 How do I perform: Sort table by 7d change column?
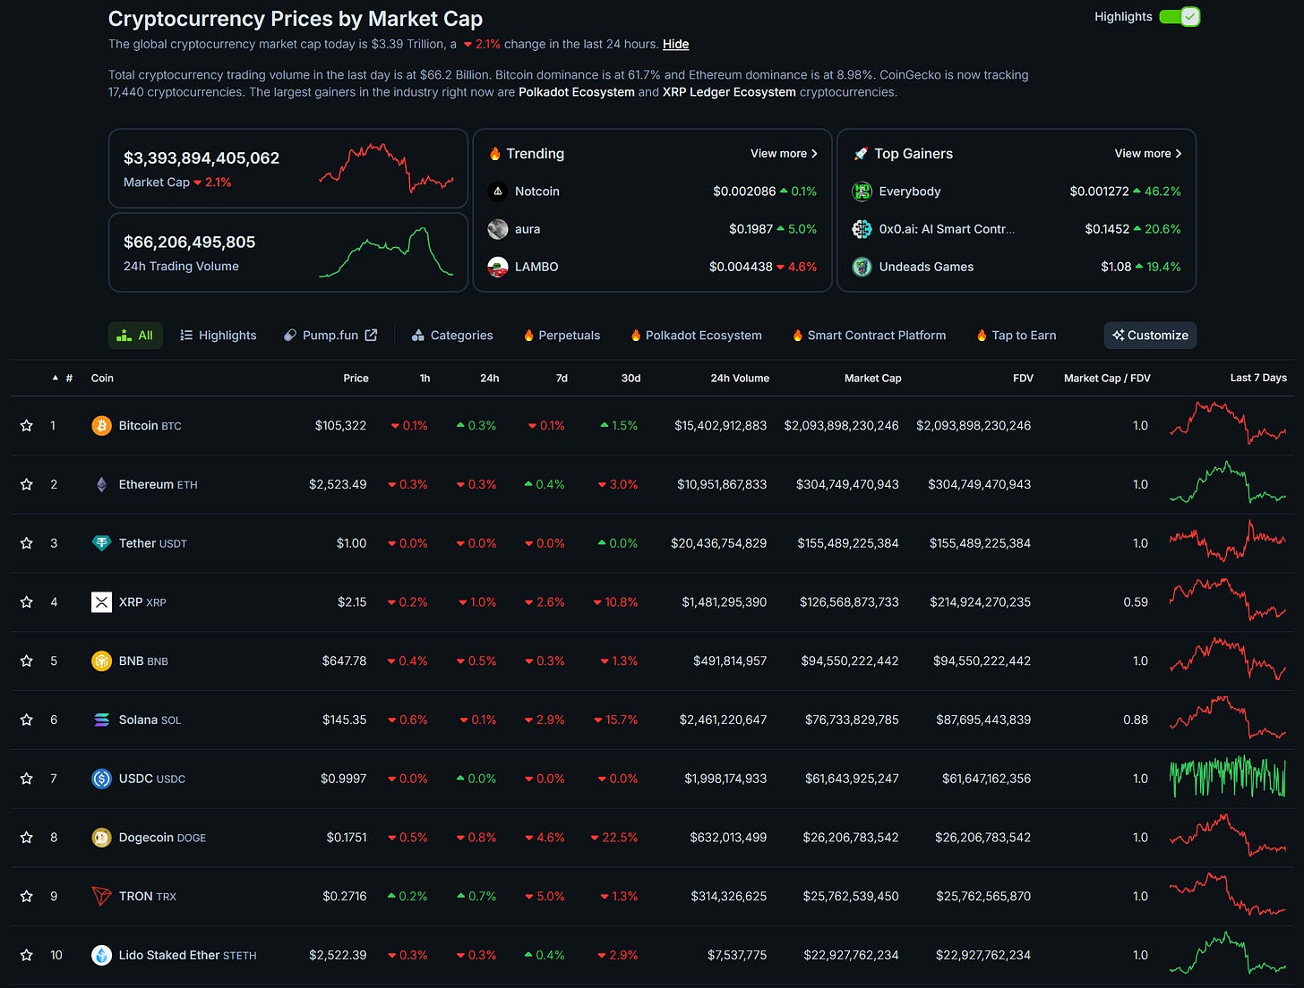562,379
